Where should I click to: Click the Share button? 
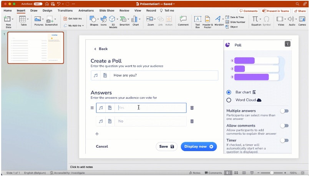[300, 11]
